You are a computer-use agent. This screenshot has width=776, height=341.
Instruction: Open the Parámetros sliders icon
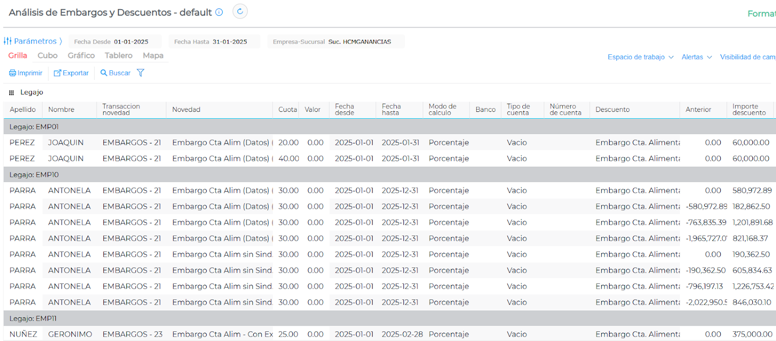coord(8,41)
